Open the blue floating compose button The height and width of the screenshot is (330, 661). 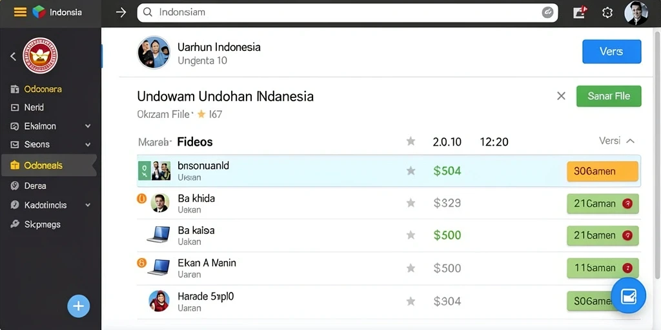click(628, 295)
